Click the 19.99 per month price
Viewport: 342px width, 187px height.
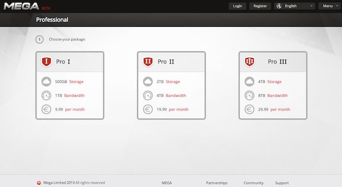(172, 109)
